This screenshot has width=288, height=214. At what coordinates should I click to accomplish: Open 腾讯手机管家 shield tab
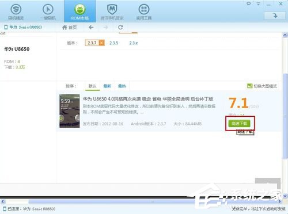pyautogui.click(x=112, y=12)
